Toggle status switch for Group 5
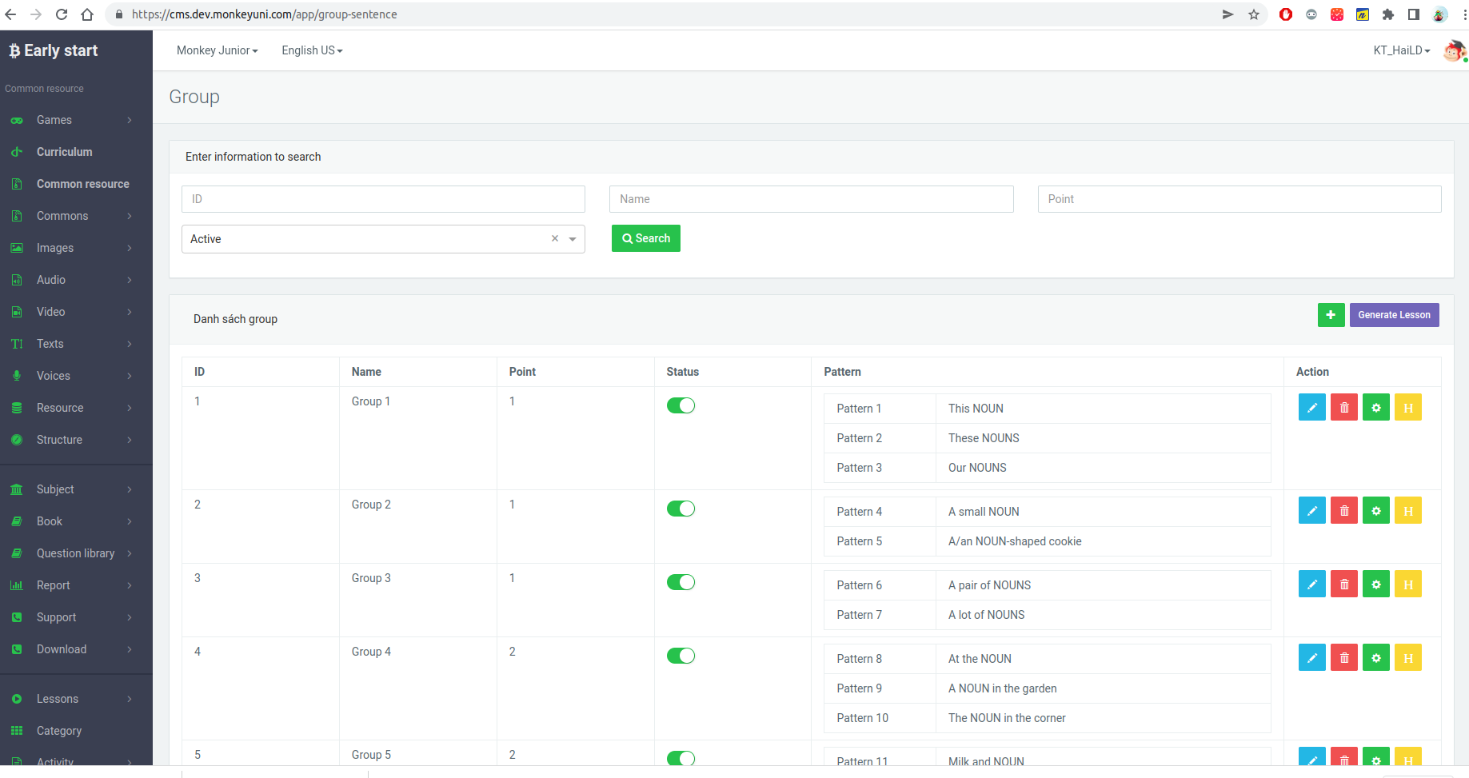 [681, 758]
